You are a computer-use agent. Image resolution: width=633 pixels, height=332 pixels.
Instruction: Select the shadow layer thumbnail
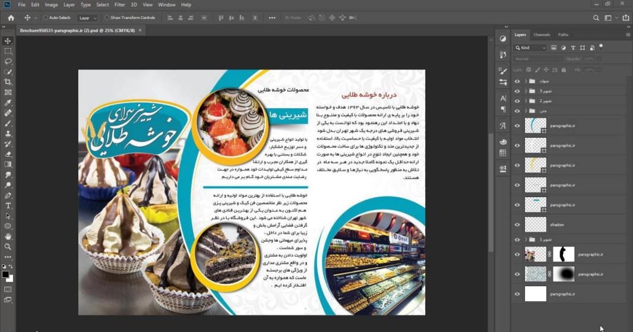tap(535, 225)
